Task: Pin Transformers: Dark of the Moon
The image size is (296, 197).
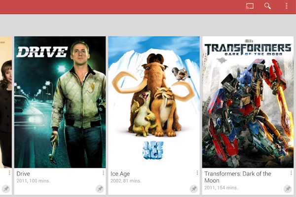Action: click(288, 189)
